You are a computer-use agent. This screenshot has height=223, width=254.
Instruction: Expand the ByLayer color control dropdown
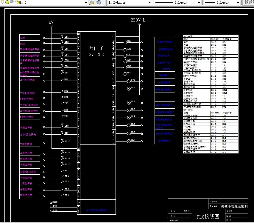(x=149, y=2)
